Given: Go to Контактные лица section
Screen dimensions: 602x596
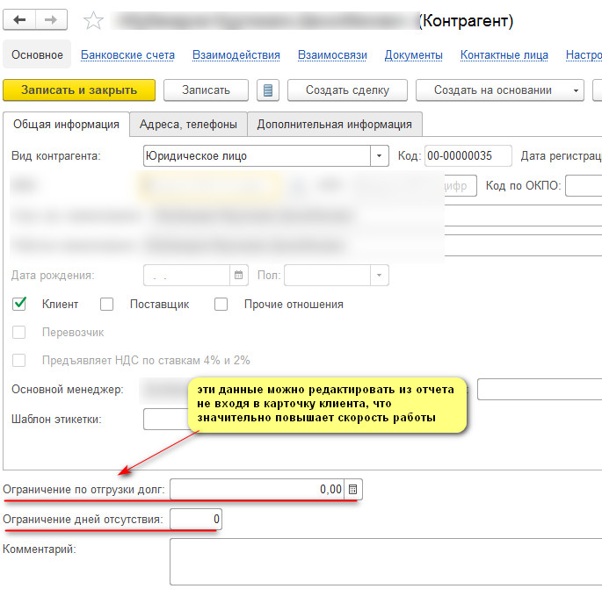Looking at the screenshot, I should [504, 54].
